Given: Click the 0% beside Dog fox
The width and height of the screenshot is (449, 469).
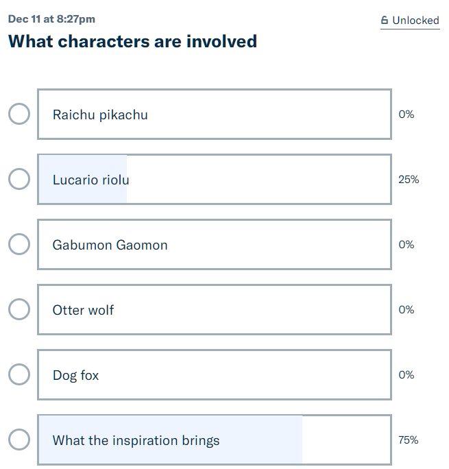Looking at the screenshot, I should point(406,375).
